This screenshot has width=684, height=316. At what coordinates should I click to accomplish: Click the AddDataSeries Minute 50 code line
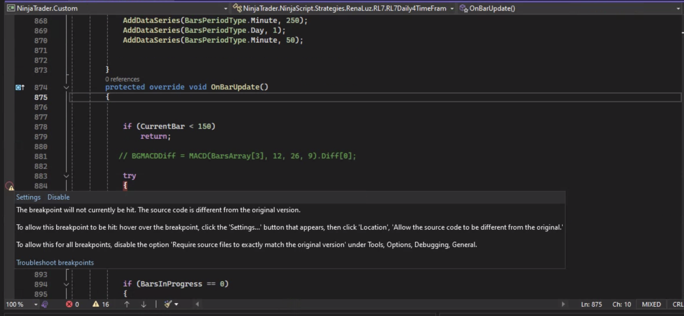[213, 40]
